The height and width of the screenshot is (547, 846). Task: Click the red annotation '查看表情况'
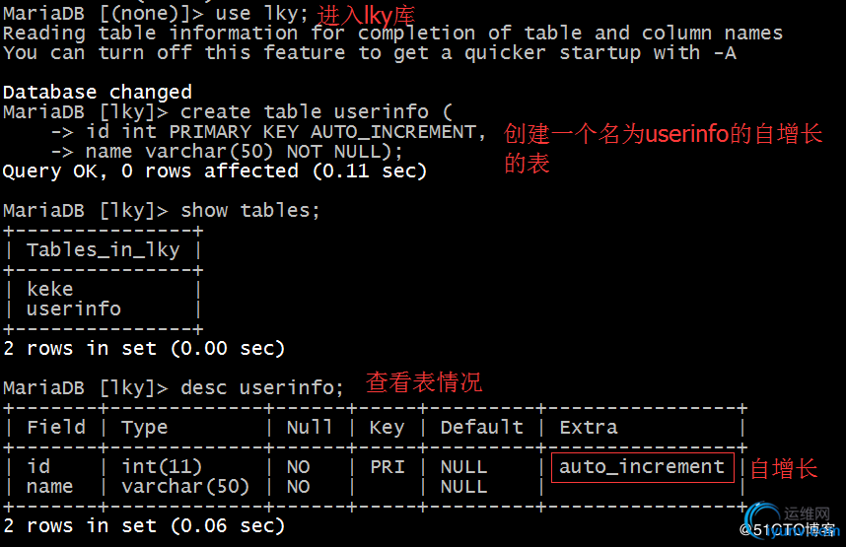click(424, 382)
